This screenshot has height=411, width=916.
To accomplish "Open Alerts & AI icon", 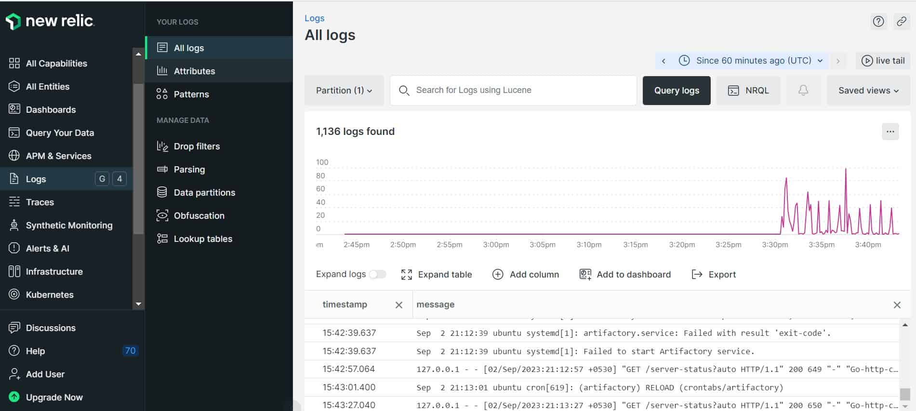I will pyautogui.click(x=14, y=248).
